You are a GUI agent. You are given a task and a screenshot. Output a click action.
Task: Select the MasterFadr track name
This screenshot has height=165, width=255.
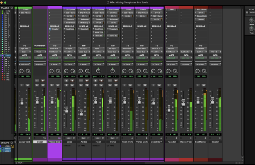coord(186,142)
